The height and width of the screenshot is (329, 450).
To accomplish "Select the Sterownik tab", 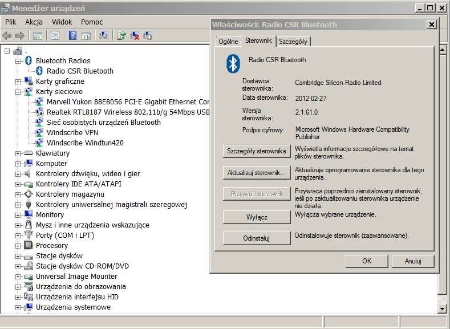I will [x=258, y=40].
